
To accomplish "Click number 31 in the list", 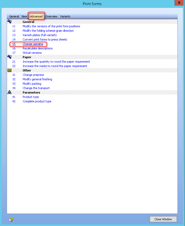I will coord(14,75).
